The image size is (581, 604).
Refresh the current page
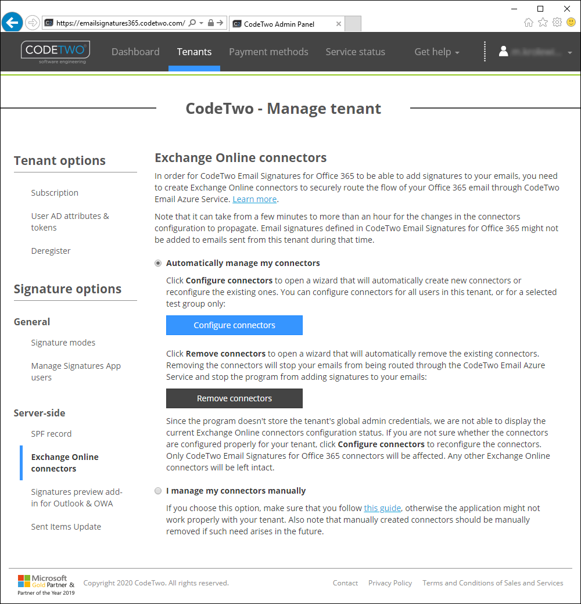click(x=221, y=22)
